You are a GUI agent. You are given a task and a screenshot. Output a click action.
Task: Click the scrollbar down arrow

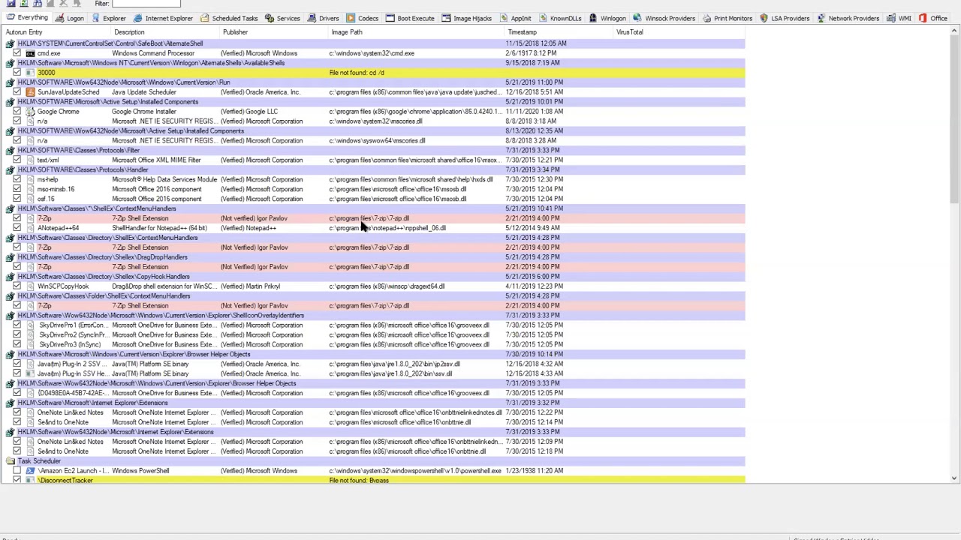tap(954, 478)
